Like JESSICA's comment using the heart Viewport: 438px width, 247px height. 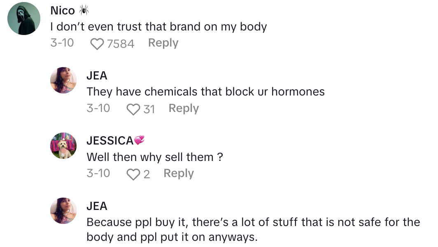133,175
